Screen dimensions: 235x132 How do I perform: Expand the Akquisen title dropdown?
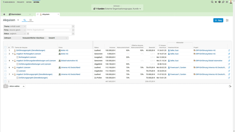[x=18, y=20]
